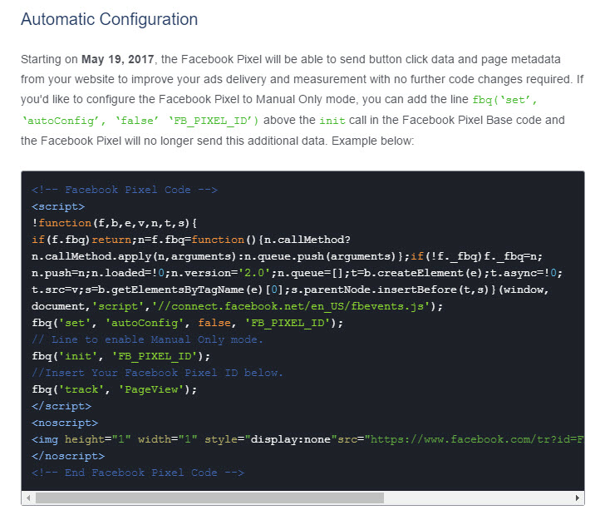Image resolution: width=605 pixels, height=510 pixels.
Task: Click the Facebook Pixel Code opening comment line
Action: coord(125,190)
